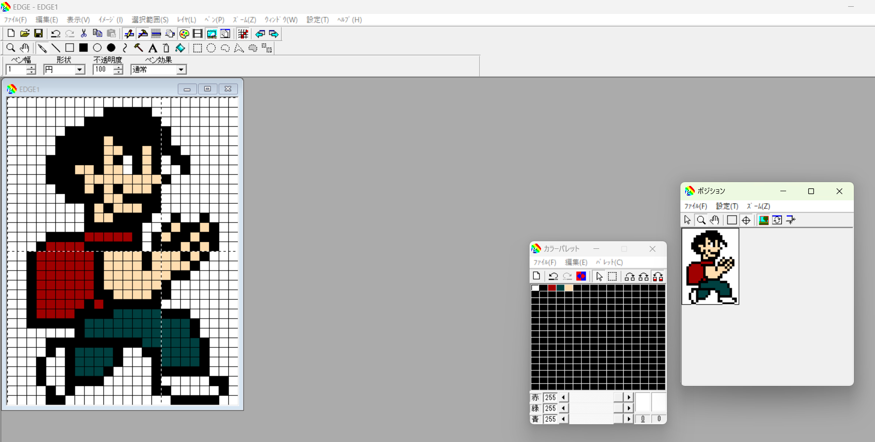Select the text tool (A icon)
This screenshot has height=442, width=875.
click(x=152, y=48)
